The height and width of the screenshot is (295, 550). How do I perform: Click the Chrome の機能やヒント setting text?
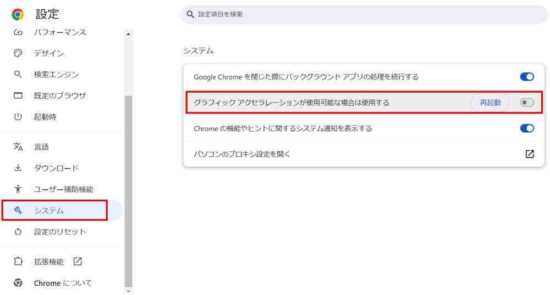coord(283,128)
